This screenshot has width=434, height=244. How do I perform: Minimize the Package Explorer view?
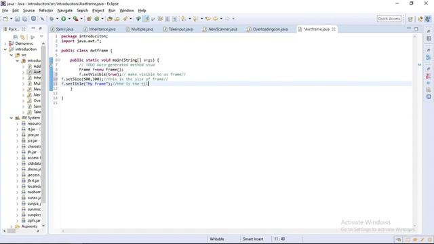[x=33, y=28]
